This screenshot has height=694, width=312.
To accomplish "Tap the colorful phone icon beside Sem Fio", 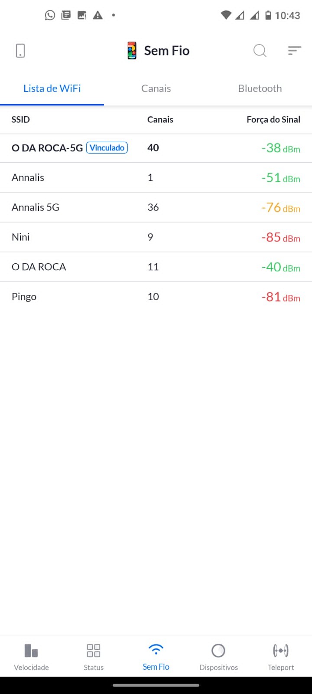I will (x=132, y=51).
